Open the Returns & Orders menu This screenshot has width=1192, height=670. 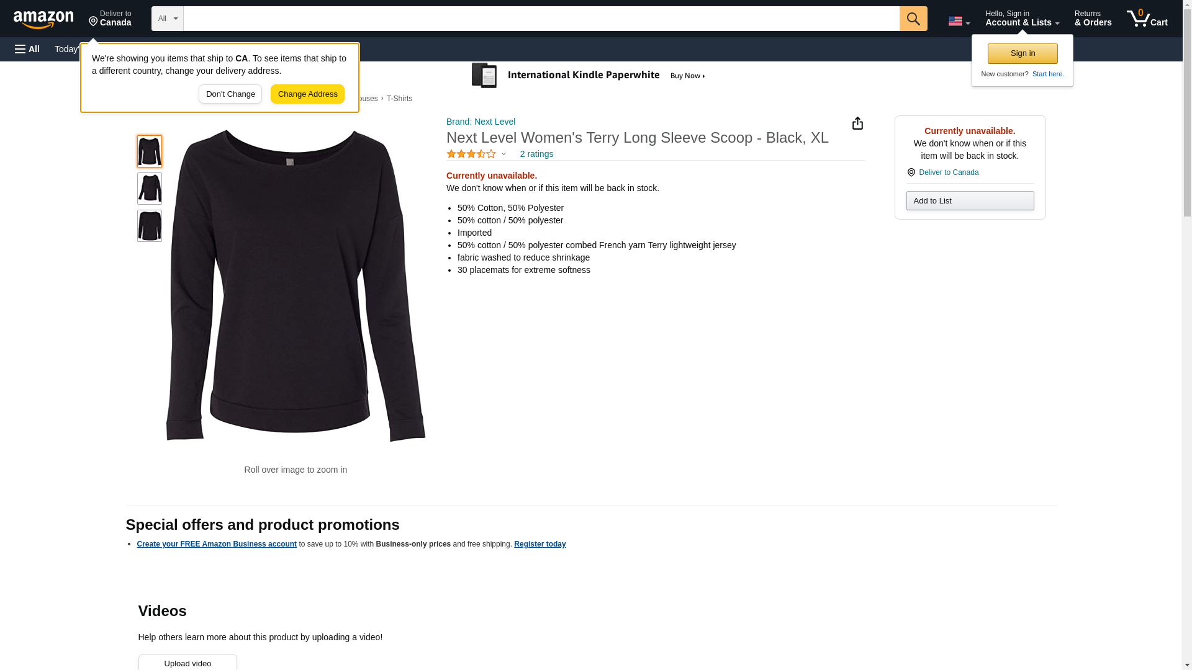(1093, 19)
